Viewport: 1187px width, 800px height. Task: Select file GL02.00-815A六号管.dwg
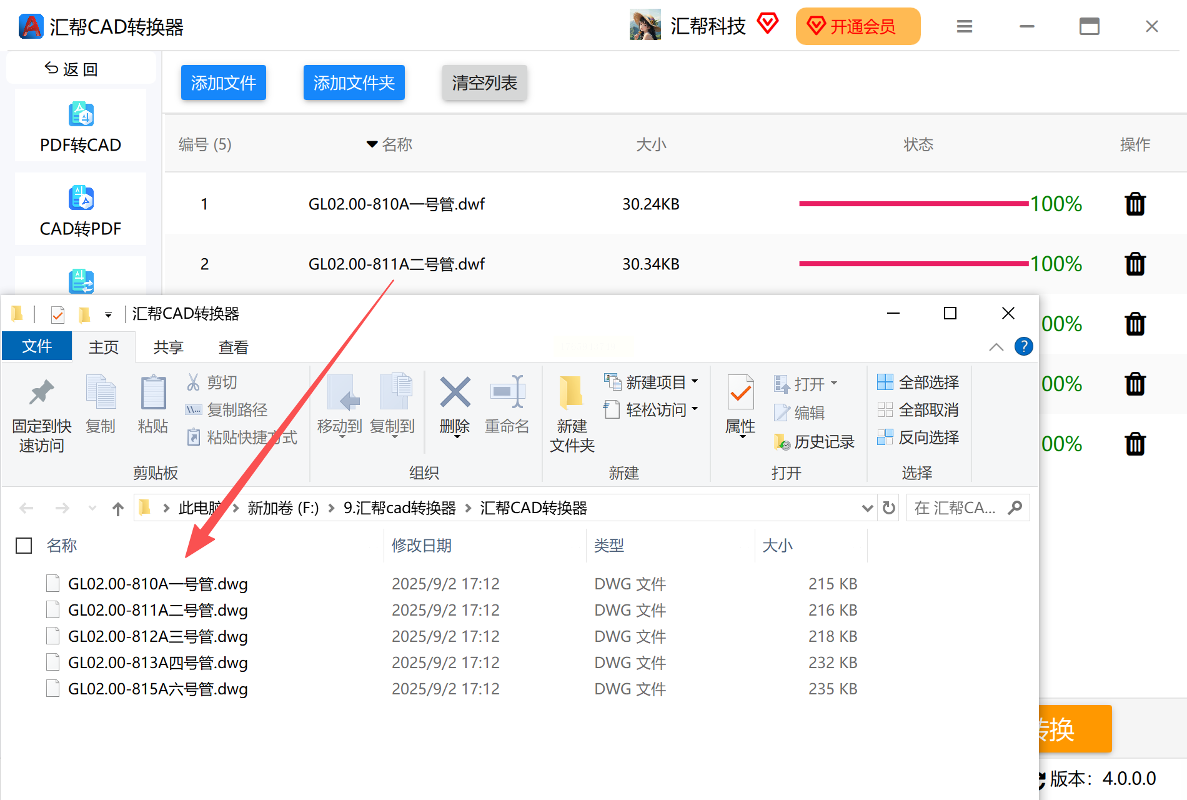click(157, 689)
